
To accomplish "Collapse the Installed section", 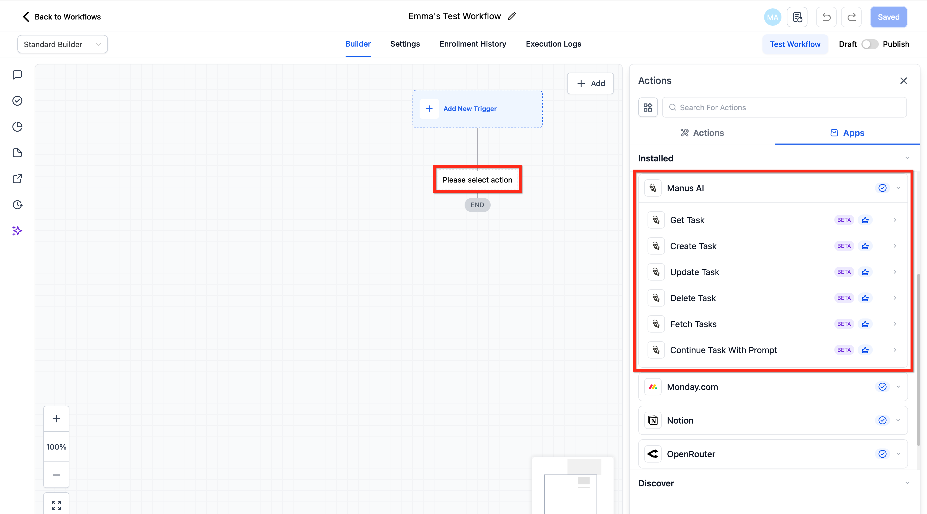I will point(907,158).
